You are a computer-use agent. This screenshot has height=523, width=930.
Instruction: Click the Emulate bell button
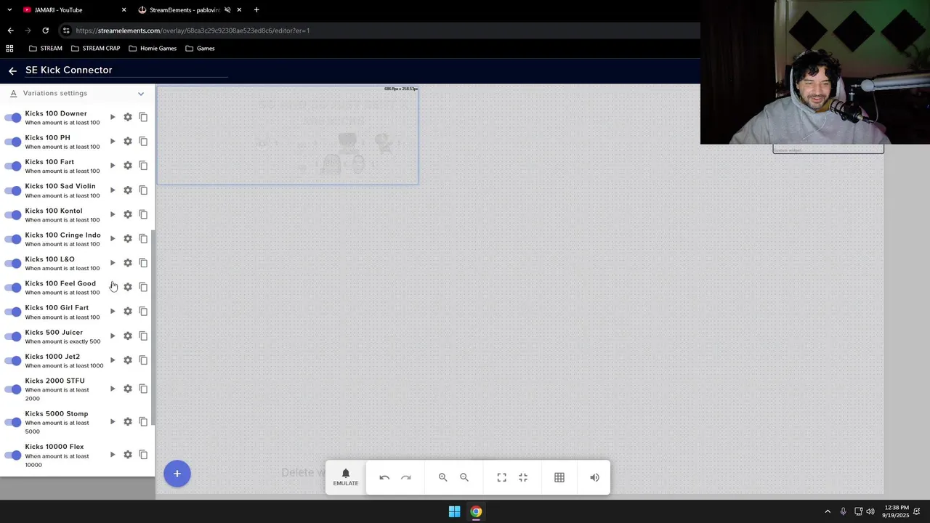tap(346, 477)
